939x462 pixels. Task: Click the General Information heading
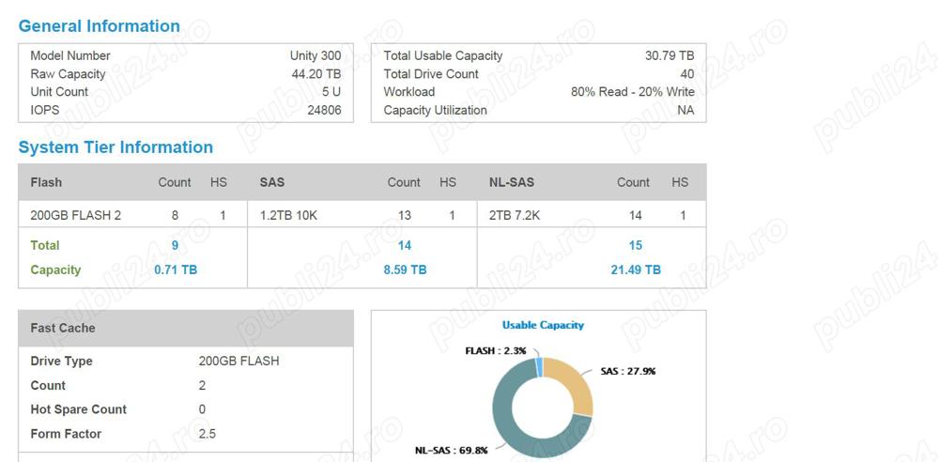point(99,26)
